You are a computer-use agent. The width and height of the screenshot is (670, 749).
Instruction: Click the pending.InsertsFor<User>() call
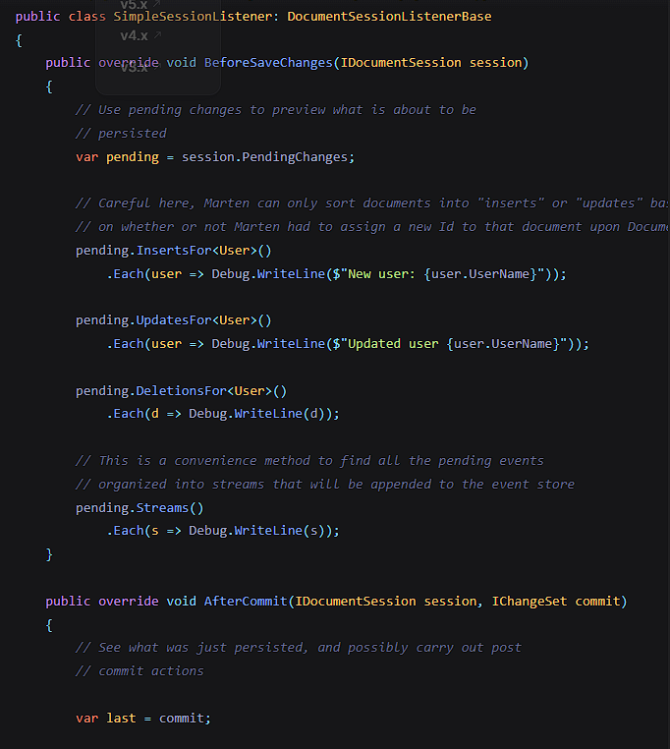pyautogui.click(x=173, y=251)
